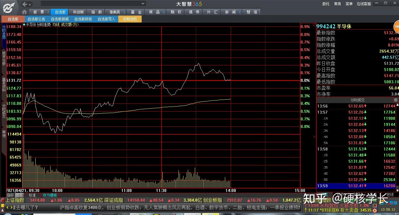Click the gear icon beside the 34535 news line
399x215 pixels.
click(x=374, y=210)
